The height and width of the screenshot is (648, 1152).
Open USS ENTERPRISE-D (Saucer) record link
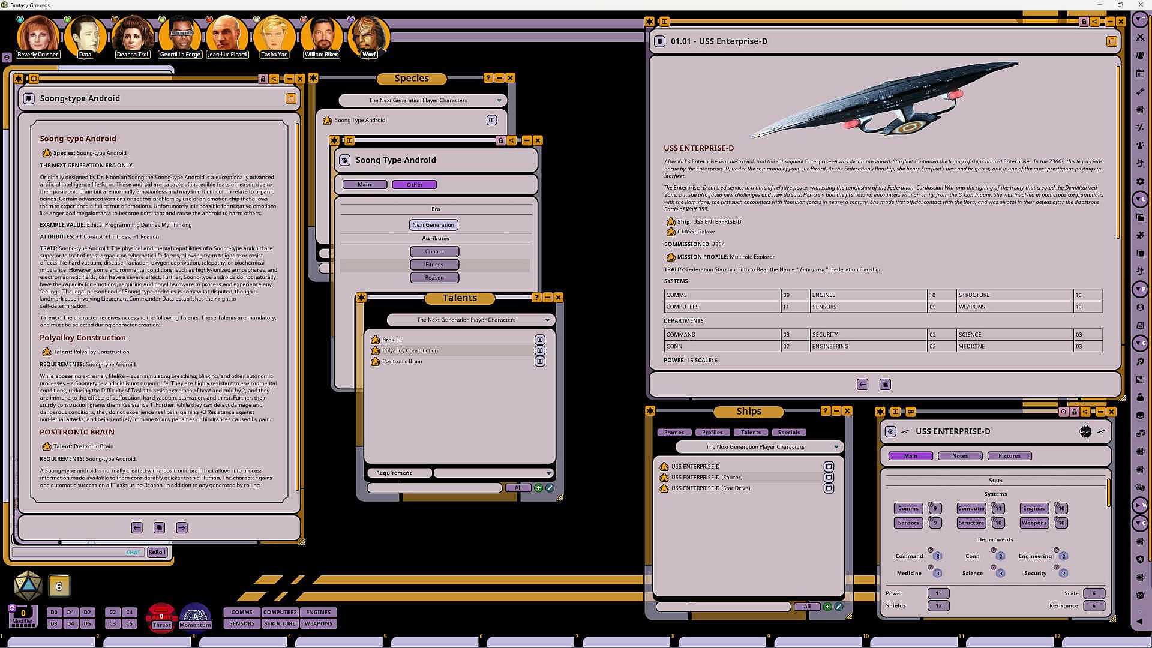(x=829, y=478)
